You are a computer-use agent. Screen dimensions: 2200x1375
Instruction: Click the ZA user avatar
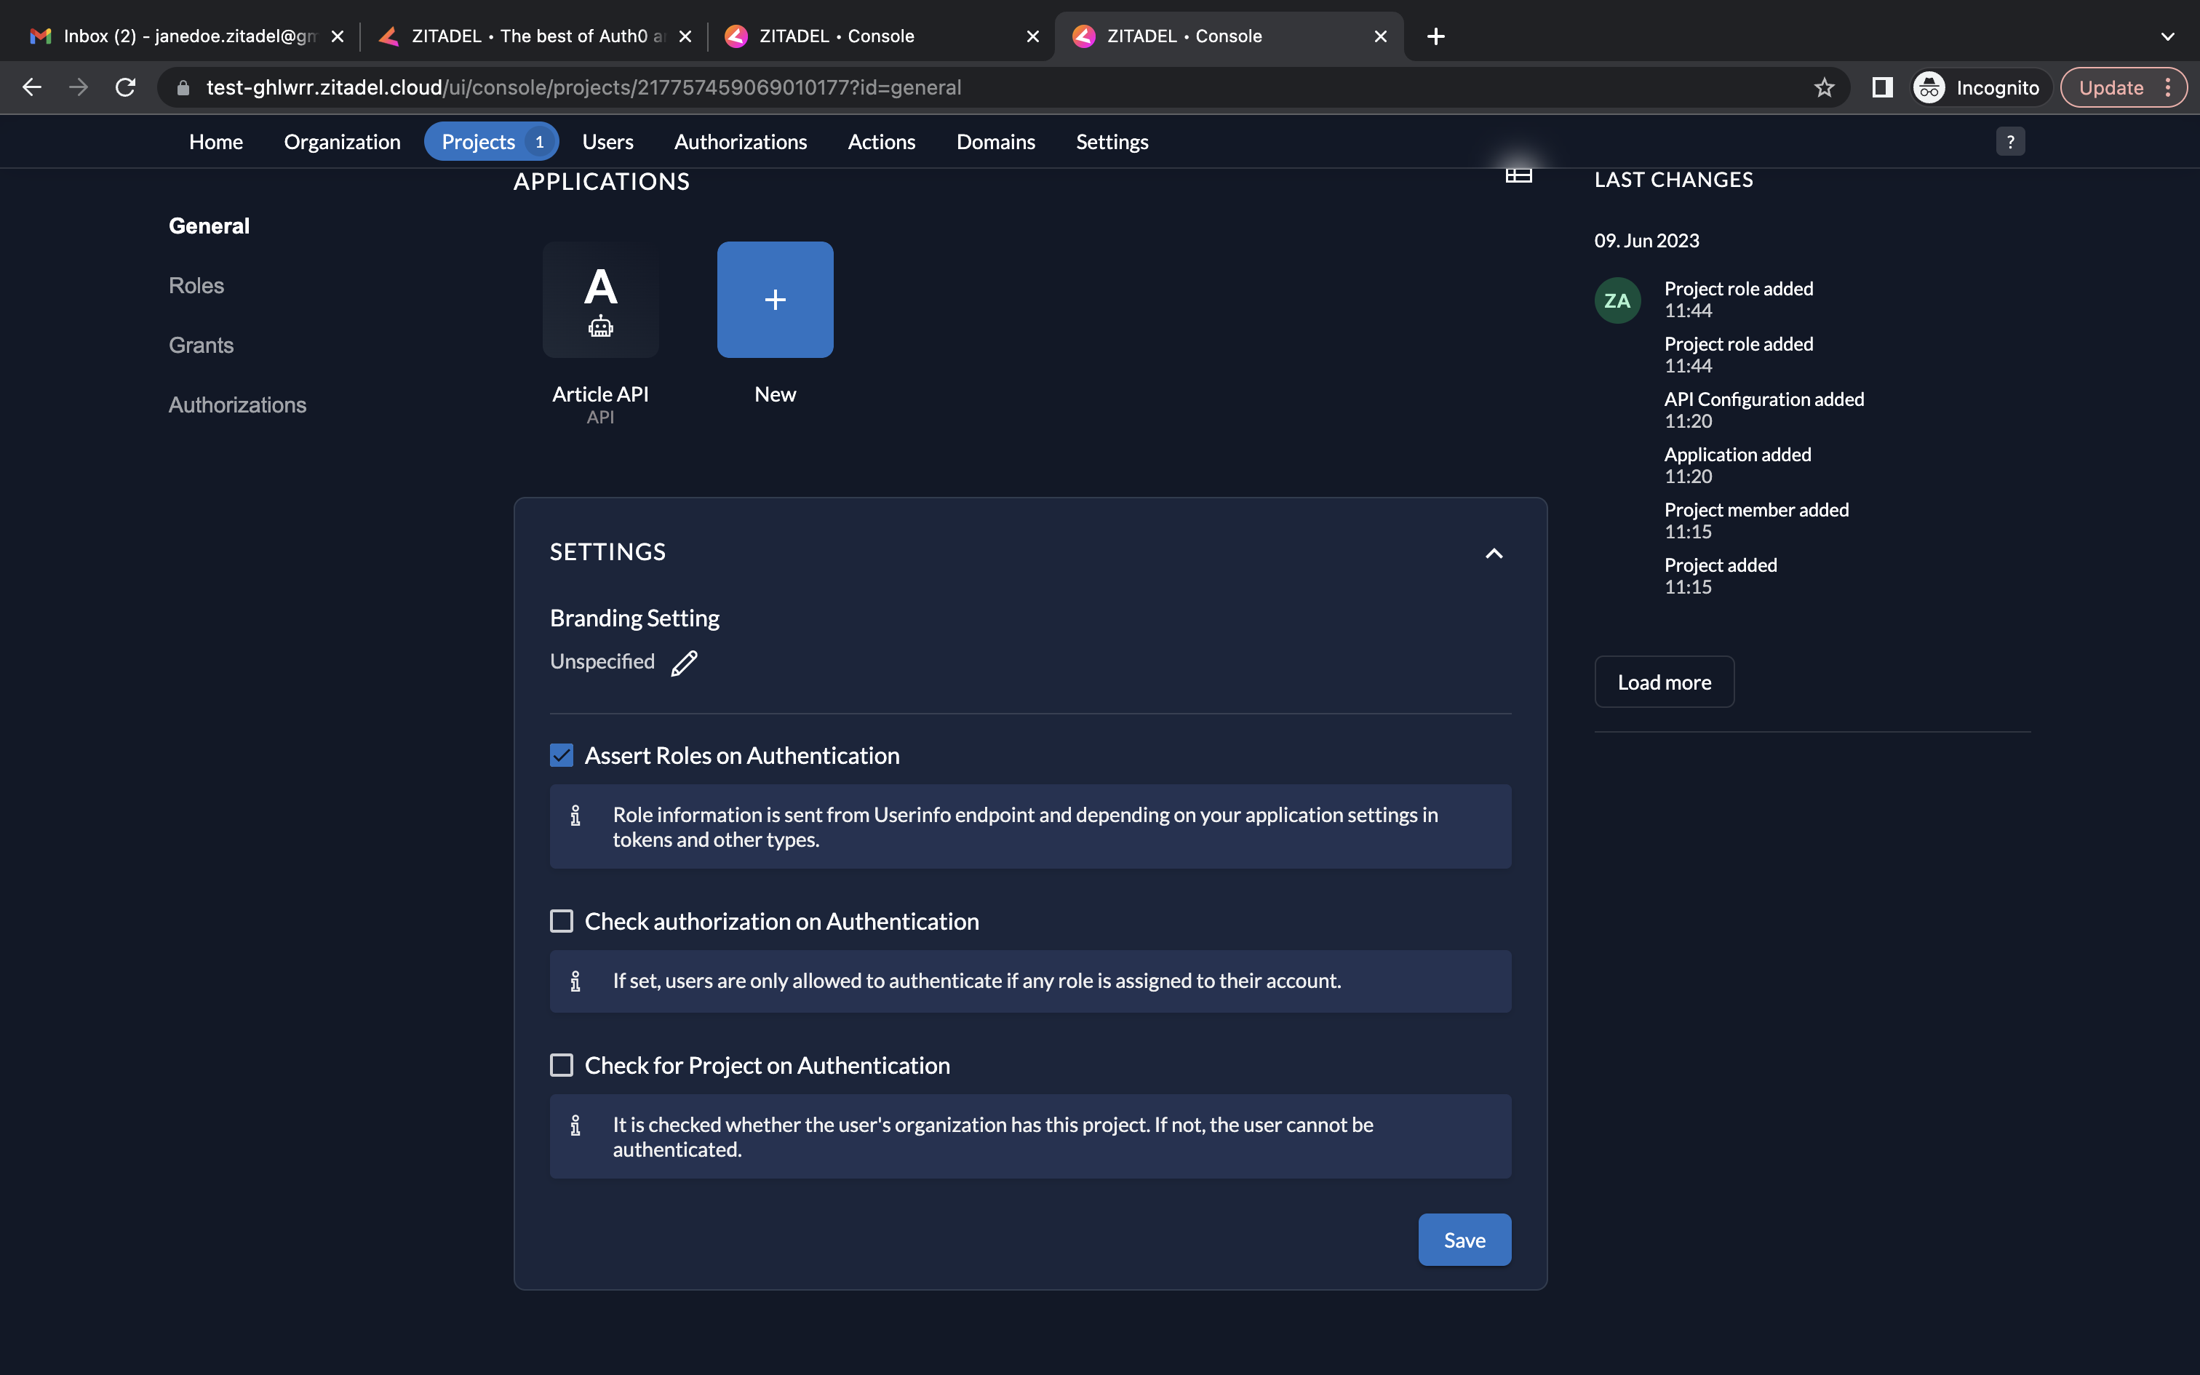click(1617, 301)
